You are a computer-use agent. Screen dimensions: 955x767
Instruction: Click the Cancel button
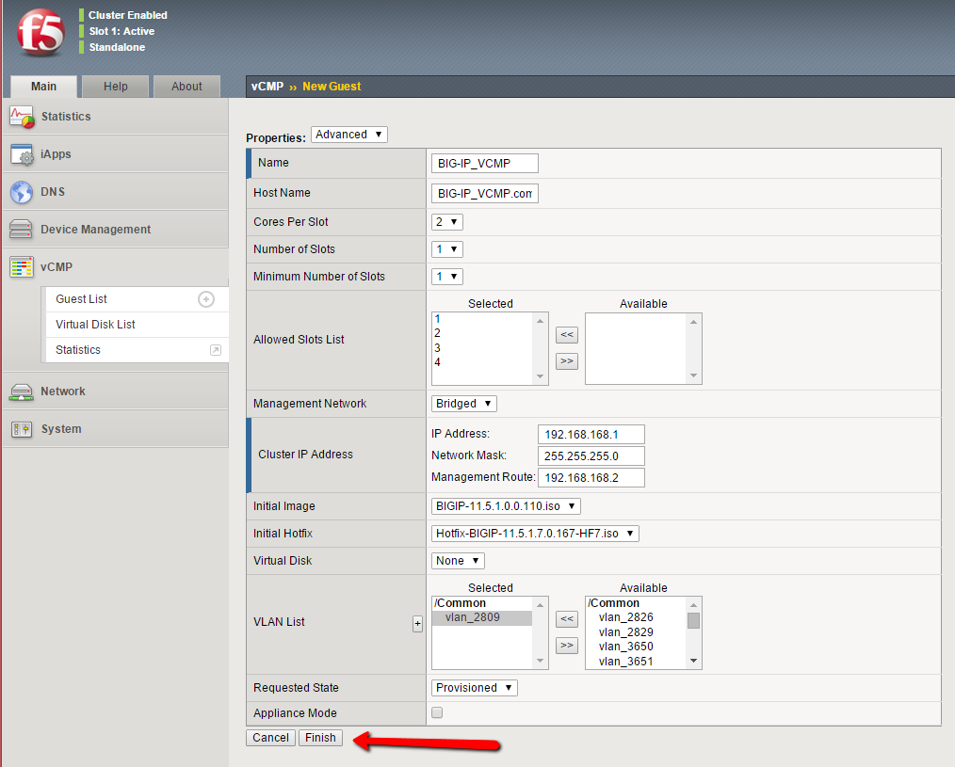pyautogui.click(x=270, y=738)
